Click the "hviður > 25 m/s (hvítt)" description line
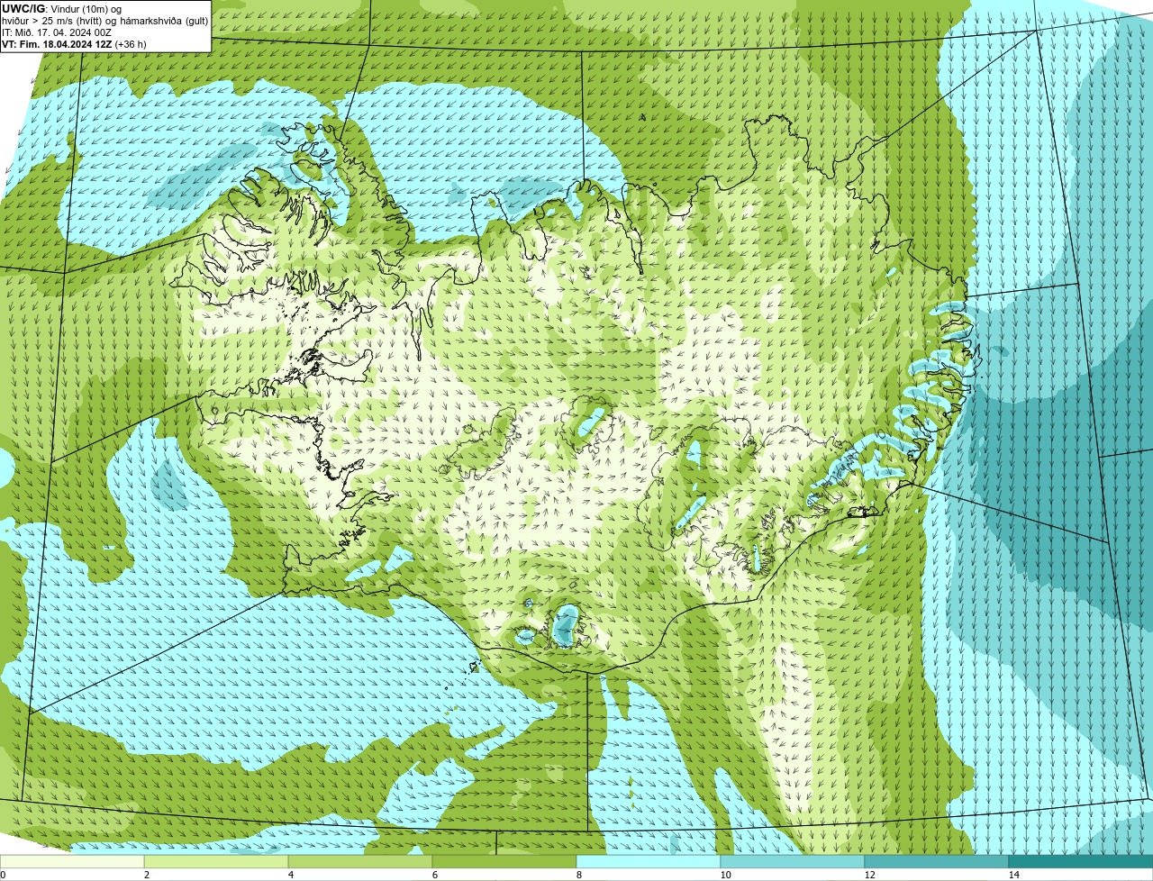The height and width of the screenshot is (881, 1153). pos(53,21)
